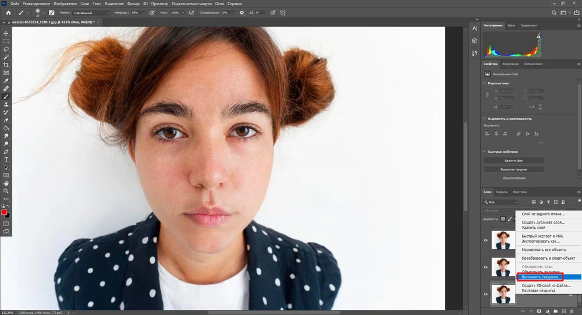Click the search icon at top right

coord(554,13)
